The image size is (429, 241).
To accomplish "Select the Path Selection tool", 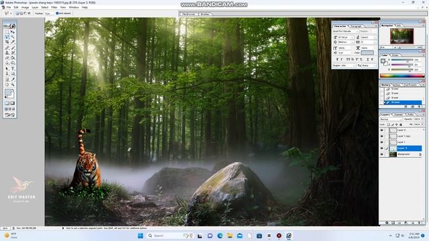I will point(7,68).
